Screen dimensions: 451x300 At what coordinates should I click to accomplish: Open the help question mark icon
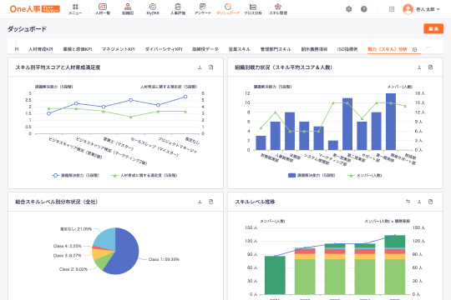[x=364, y=9]
